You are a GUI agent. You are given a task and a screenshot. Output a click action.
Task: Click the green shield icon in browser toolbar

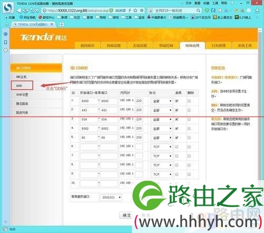207,11
